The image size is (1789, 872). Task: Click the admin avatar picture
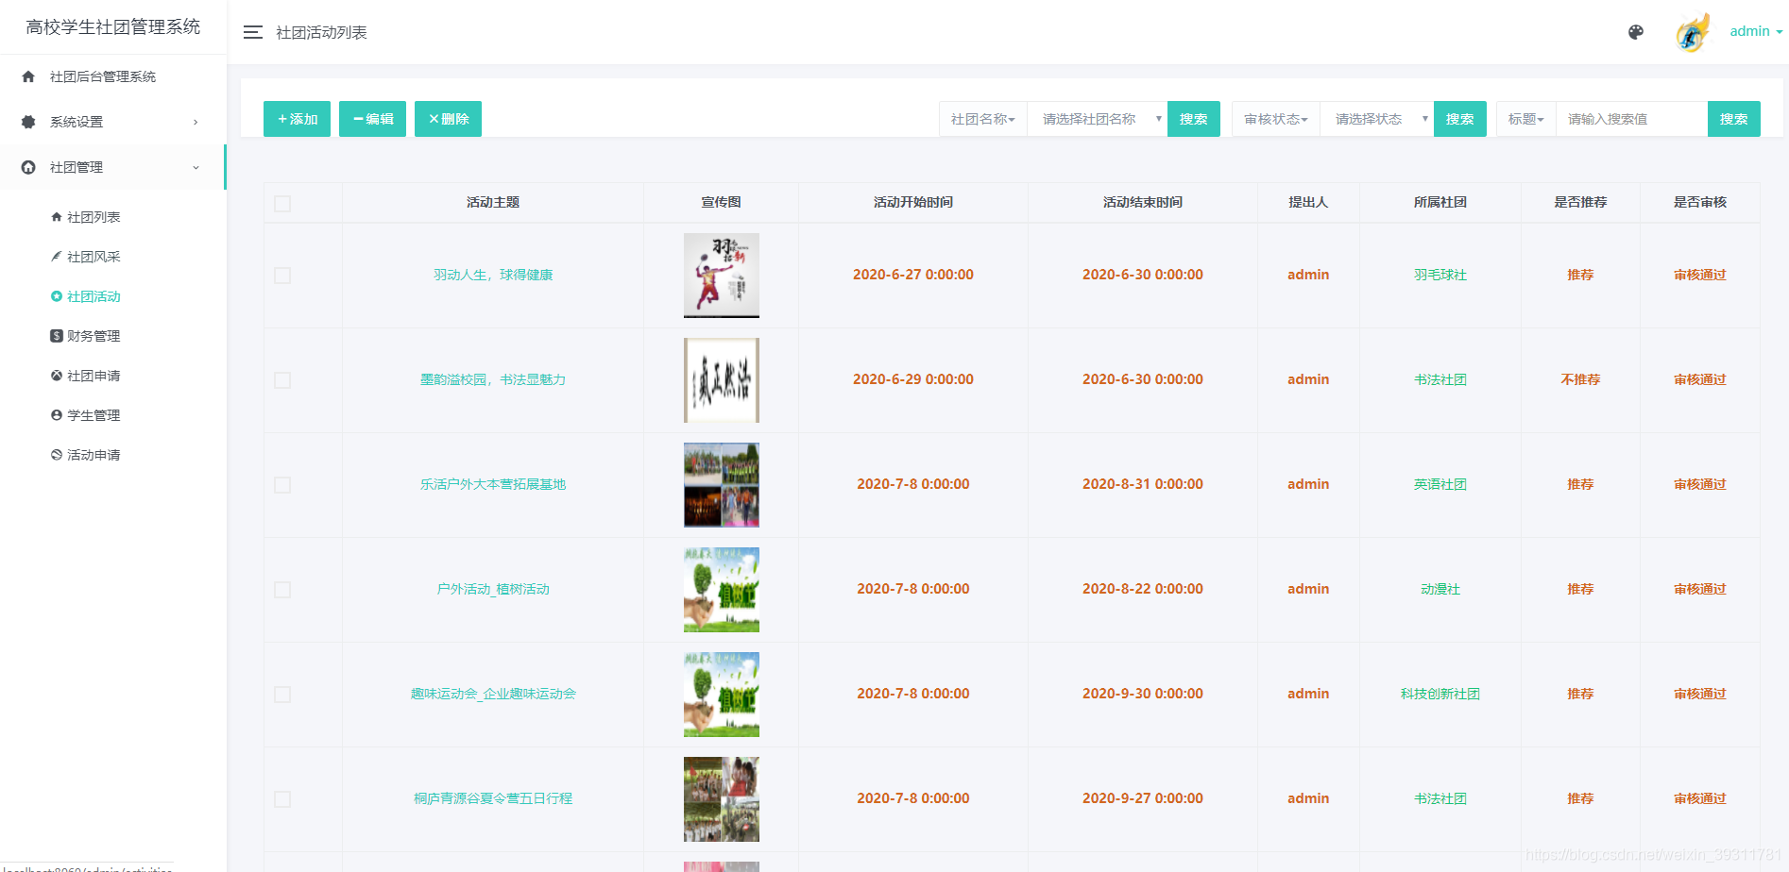pos(1693,32)
